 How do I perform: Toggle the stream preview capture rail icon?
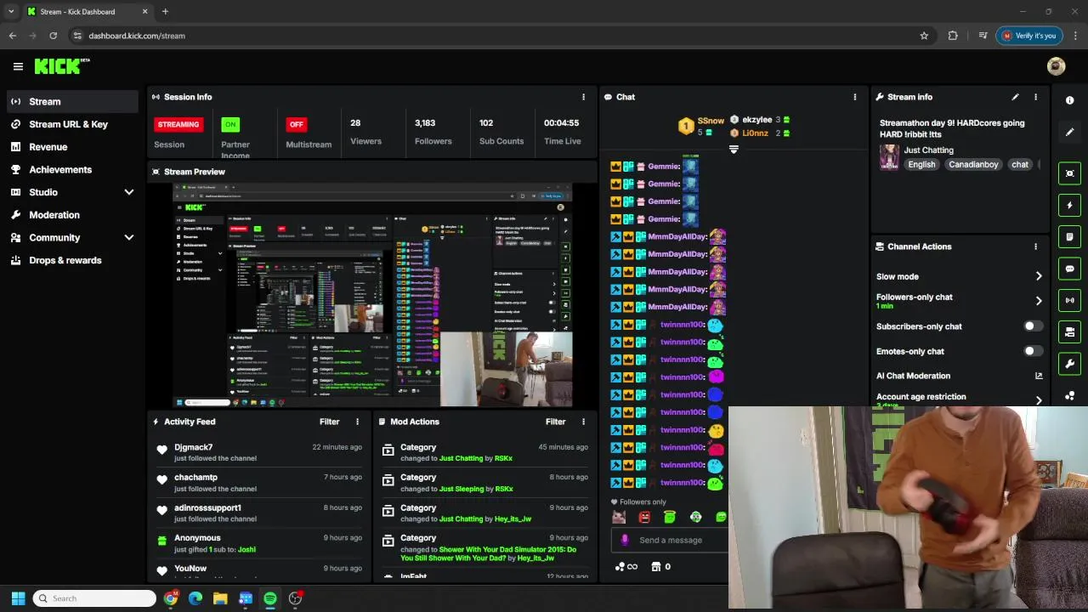click(1069, 173)
